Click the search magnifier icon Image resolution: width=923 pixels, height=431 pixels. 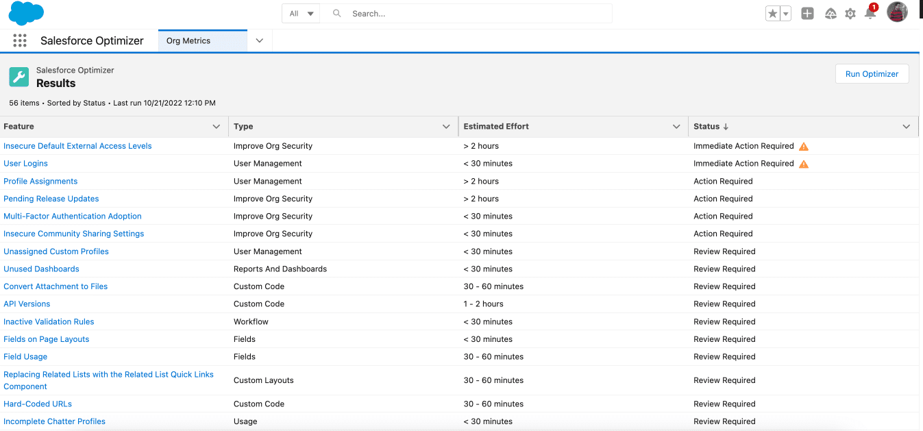[x=336, y=14]
